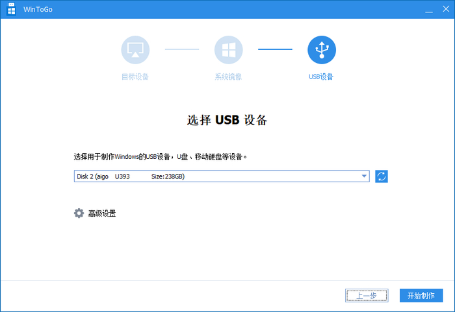Screen dimensions: 455x312
Task: Close the WinToGo window
Action: [446, 9]
